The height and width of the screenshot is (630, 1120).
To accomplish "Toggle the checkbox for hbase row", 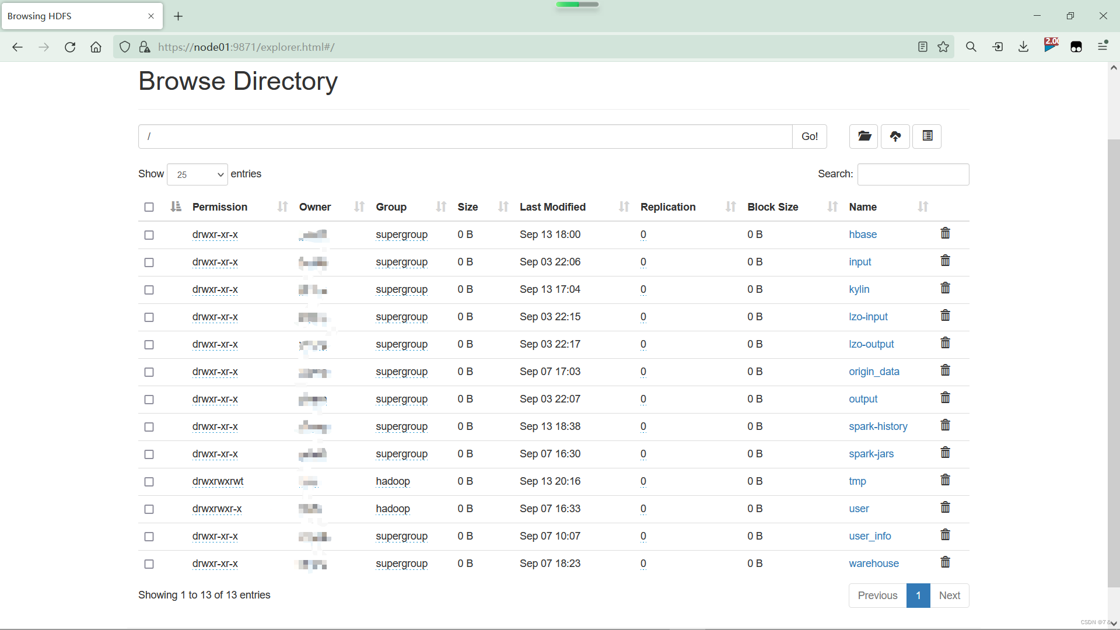I will pos(149,235).
